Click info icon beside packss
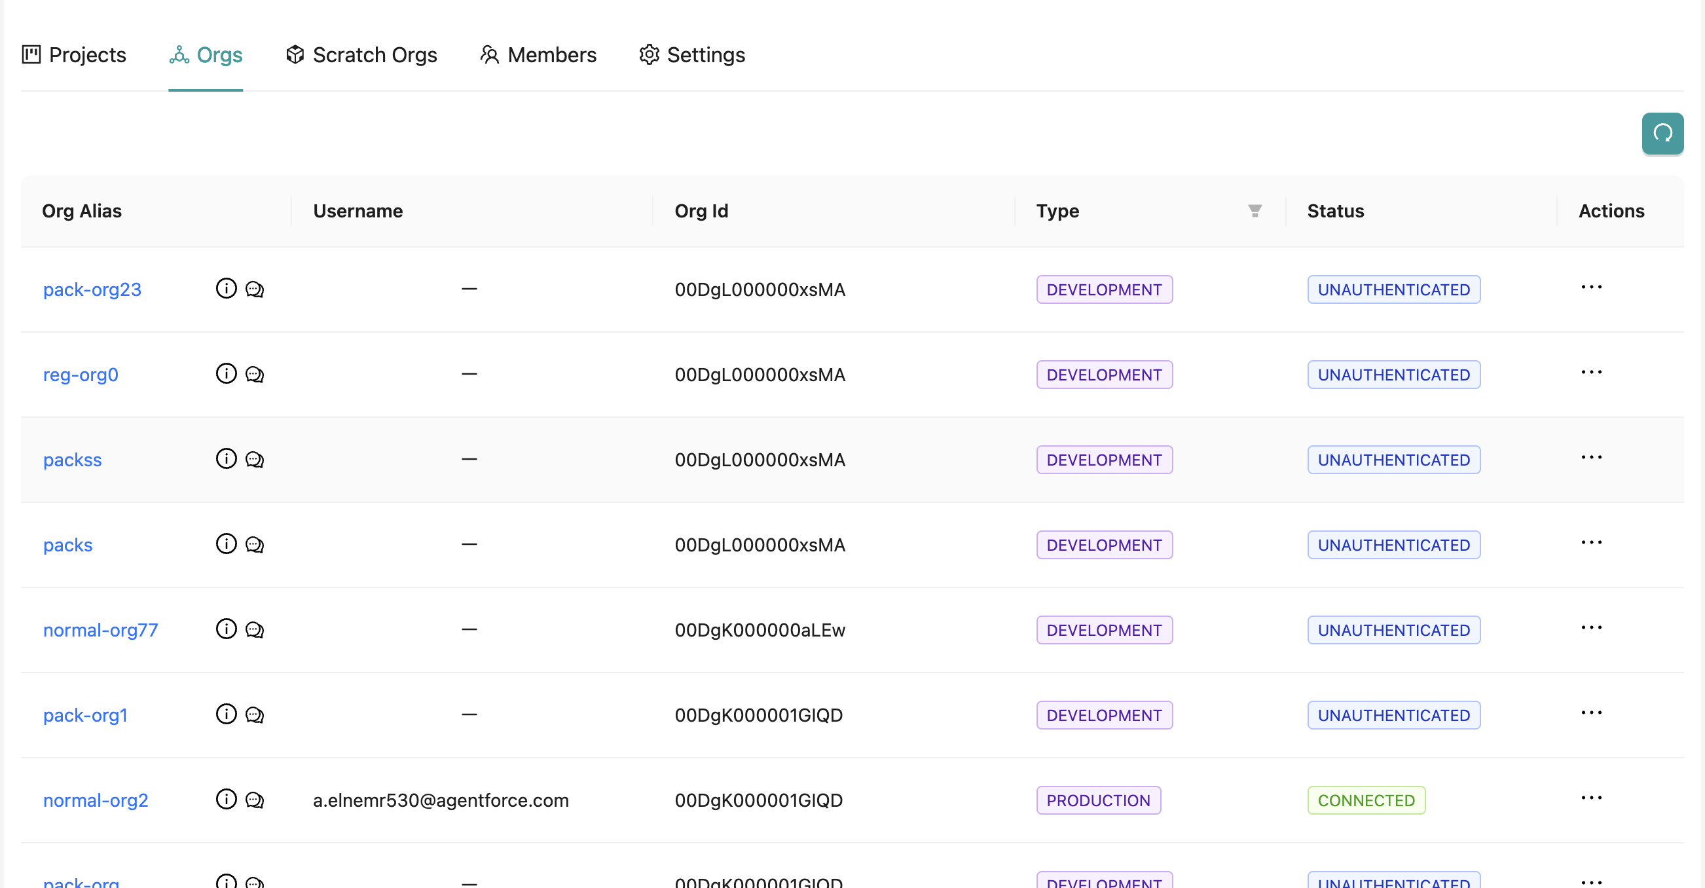Image resolution: width=1705 pixels, height=888 pixels. [226, 459]
